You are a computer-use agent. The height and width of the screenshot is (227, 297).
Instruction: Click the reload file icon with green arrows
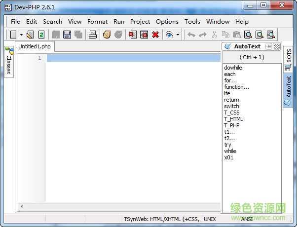click(x=41, y=35)
